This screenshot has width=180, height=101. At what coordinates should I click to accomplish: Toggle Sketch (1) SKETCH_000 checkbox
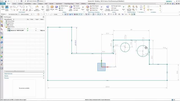coord(8,31)
